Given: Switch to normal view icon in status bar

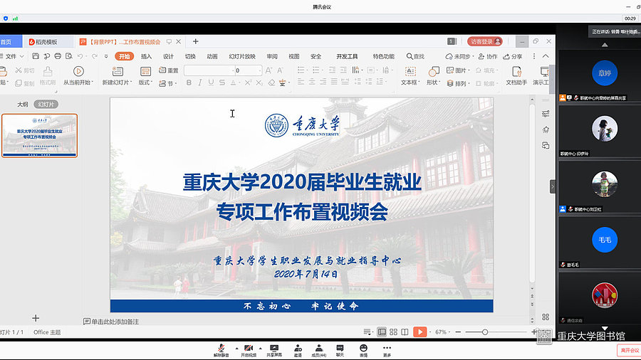Looking at the screenshot, I should [x=382, y=332].
